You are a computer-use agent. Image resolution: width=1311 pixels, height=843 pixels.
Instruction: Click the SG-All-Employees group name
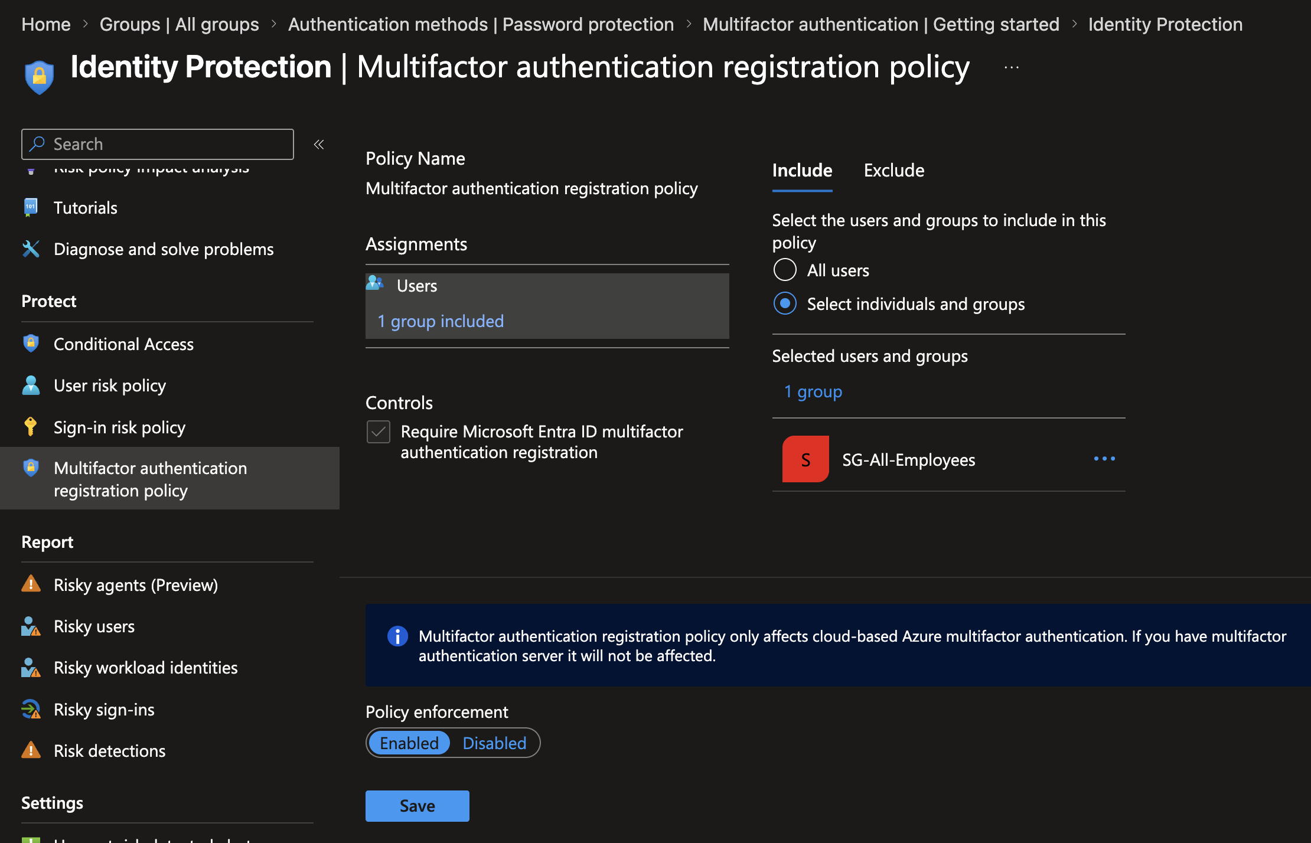click(x=908, y=459)
